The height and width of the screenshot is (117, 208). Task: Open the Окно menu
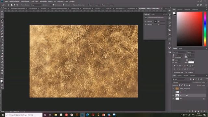coord(66,1)
